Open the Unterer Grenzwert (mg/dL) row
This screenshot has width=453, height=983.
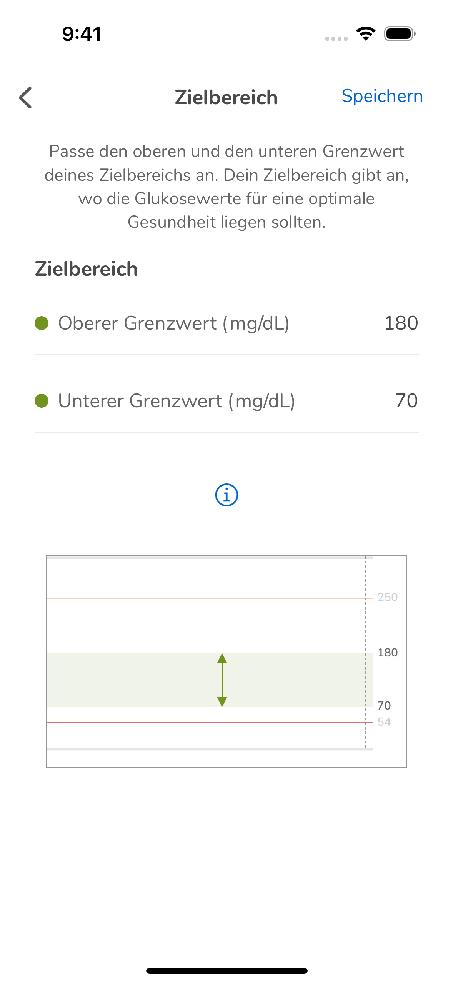(226, 401)
